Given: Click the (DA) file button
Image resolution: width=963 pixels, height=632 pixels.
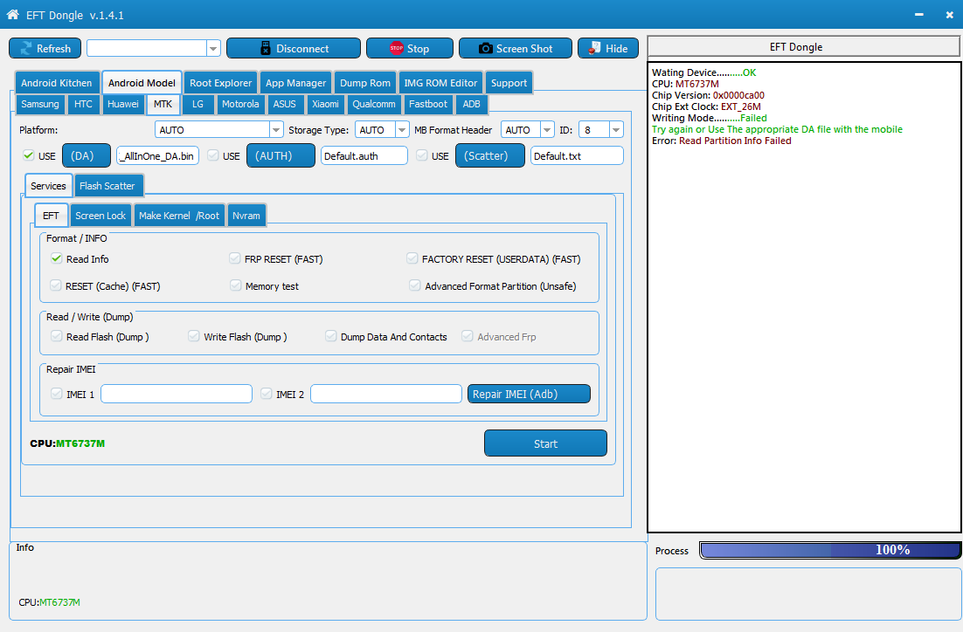Looking at the screenshot, I should click(x=87, y=155).
